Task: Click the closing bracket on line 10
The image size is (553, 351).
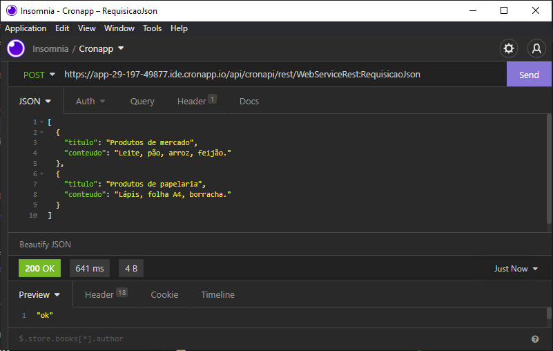Action: pyautogui.click(x=50, y=215)
